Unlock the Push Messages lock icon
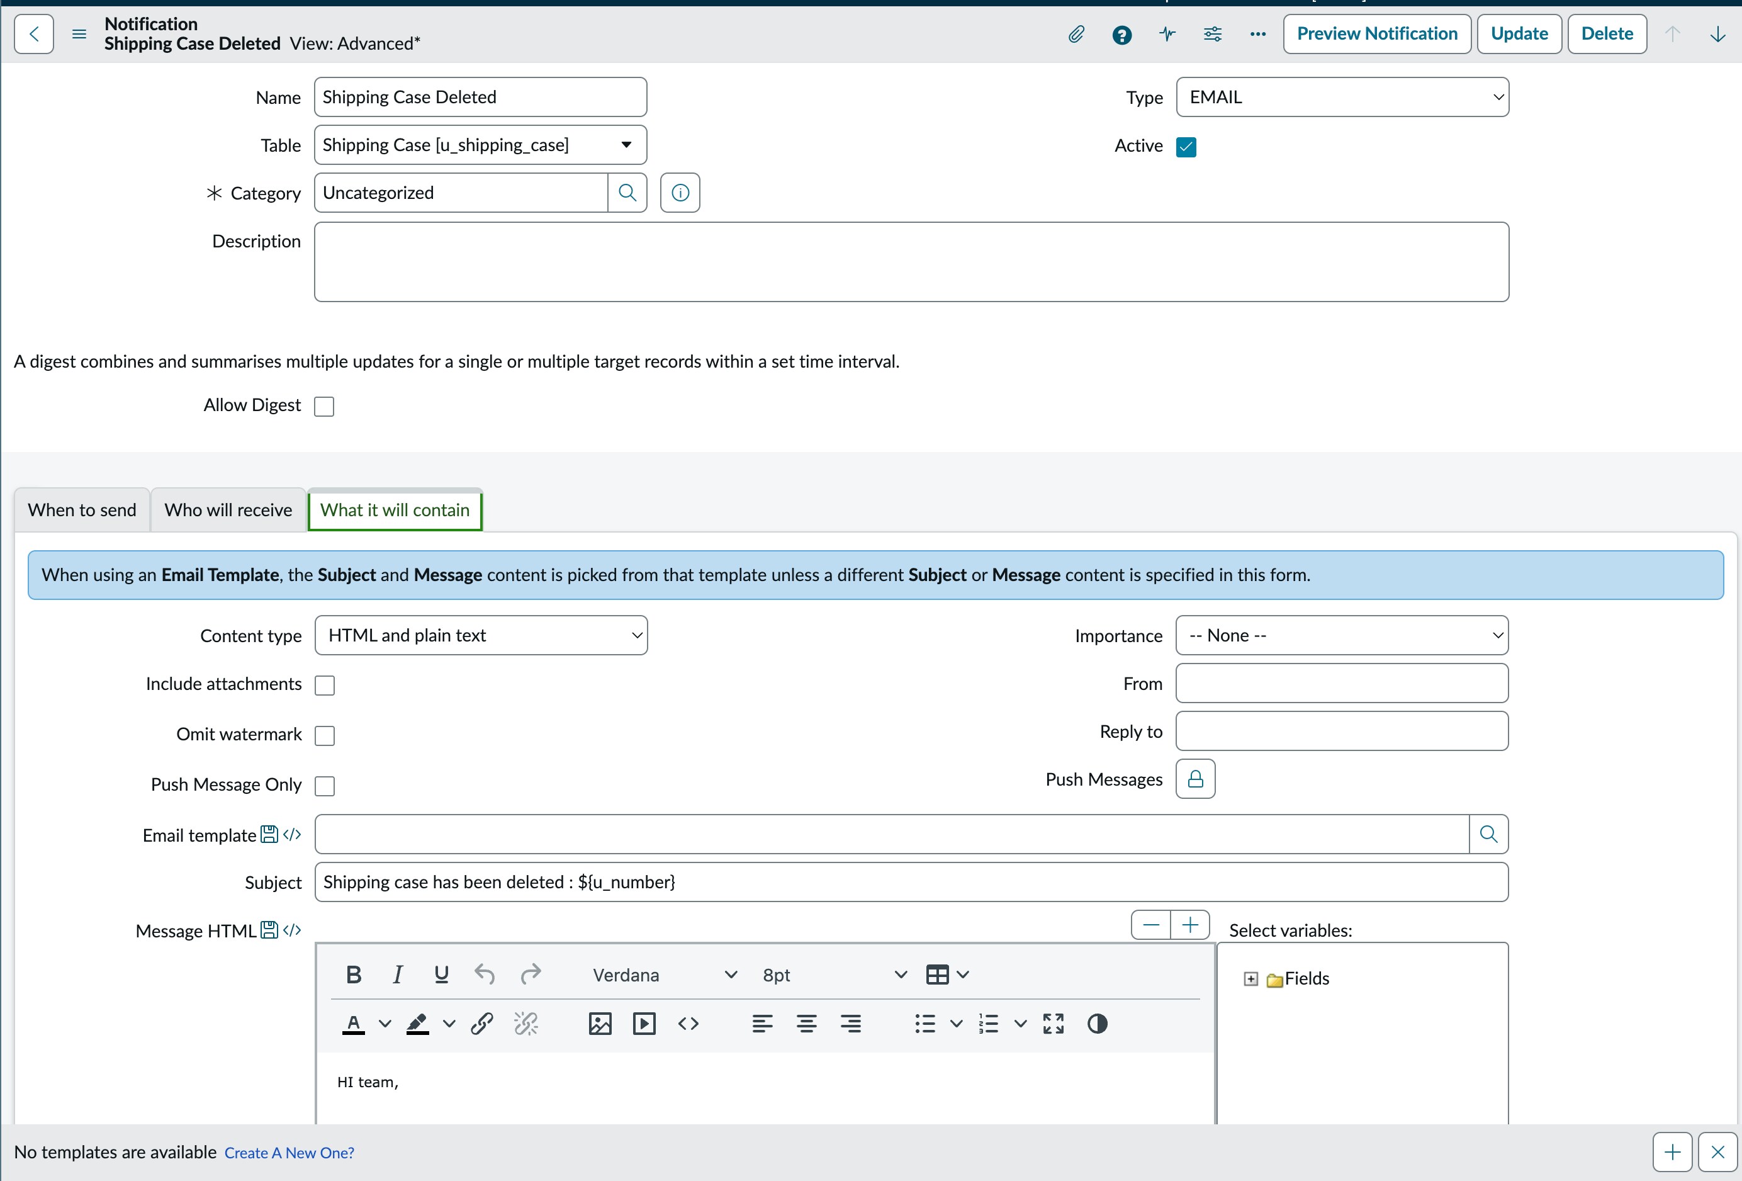 point(1195,779)
